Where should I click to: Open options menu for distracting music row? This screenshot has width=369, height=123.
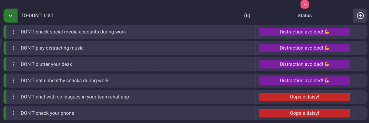13,48
